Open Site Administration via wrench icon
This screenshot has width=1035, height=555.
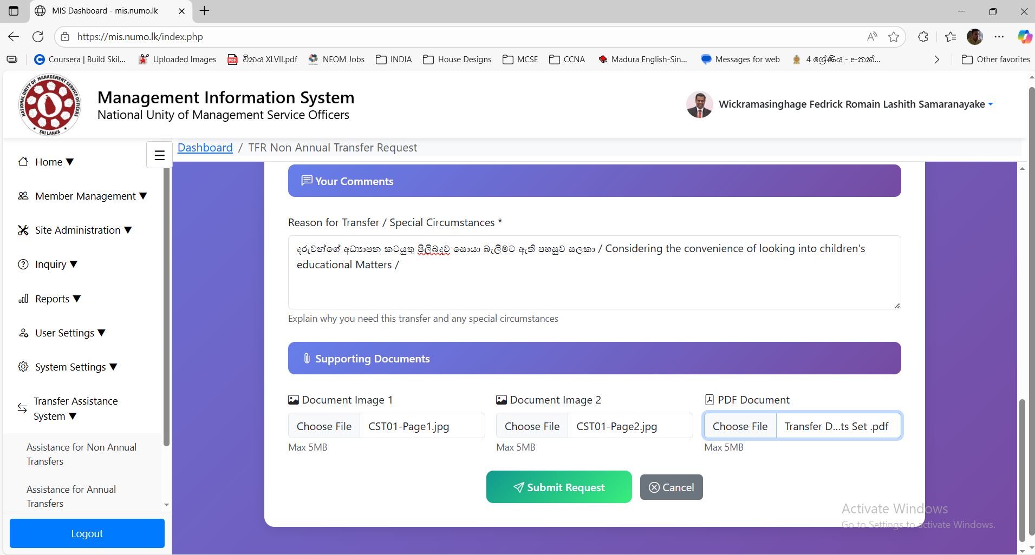[23, 230]
